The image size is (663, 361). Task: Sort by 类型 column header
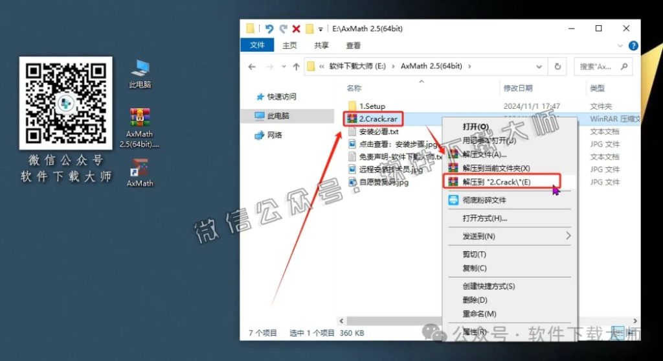pyautogui.click(x=597, y=88)
